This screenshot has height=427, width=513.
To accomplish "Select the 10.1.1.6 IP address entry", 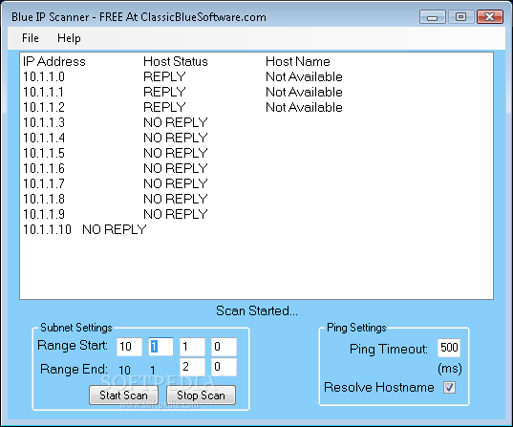I will (44, 168).
